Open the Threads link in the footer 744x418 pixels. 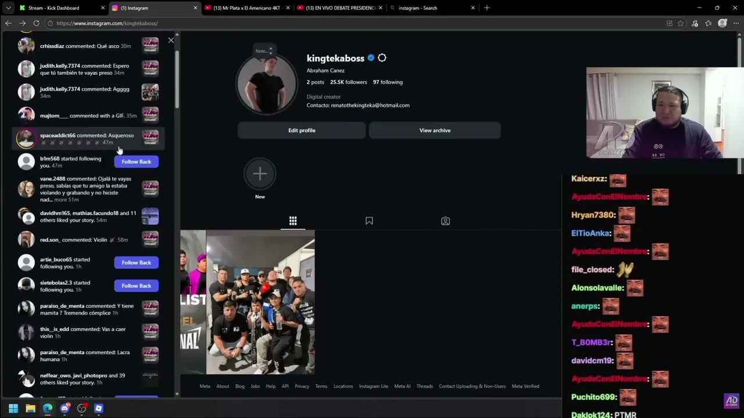(x=424, y=386)
